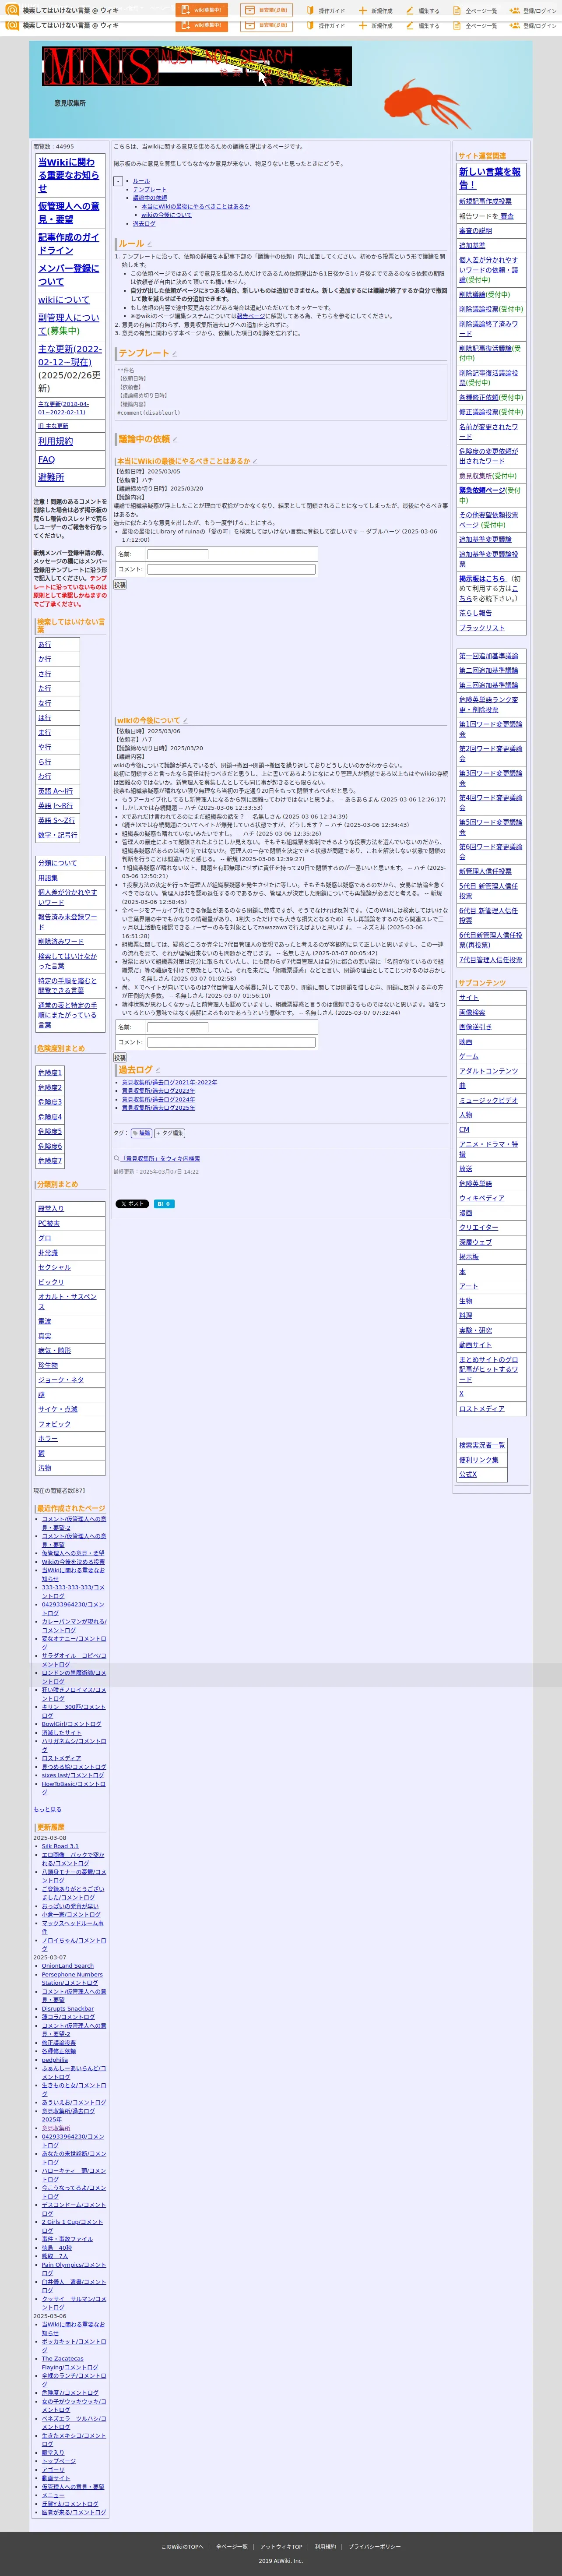
Task: Click 投稿 button under wikiの今後について discussion
Action: [x=120, y=1058]
